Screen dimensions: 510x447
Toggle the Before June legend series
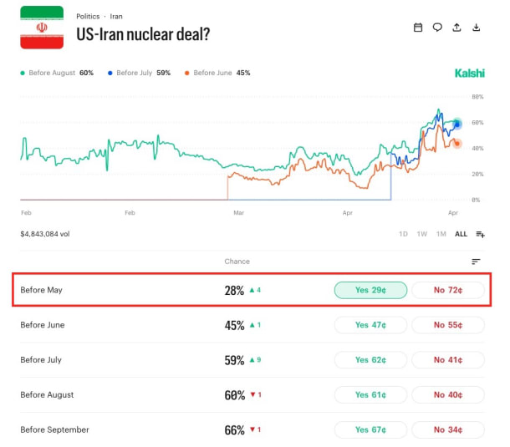tap(217, 73)
